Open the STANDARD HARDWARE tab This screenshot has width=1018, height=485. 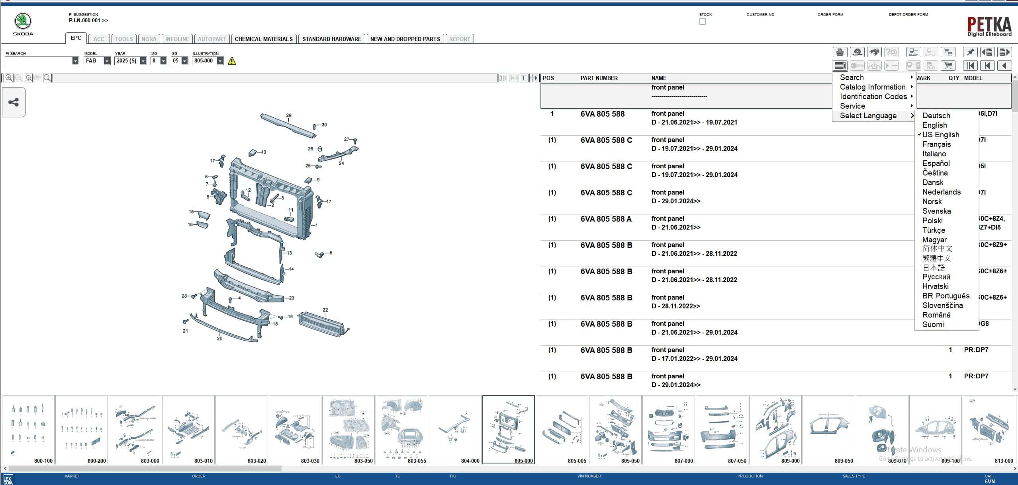[332, 39]
